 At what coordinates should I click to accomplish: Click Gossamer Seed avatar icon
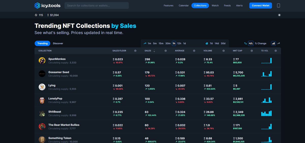pyautogui.click(x=42, y=74)
